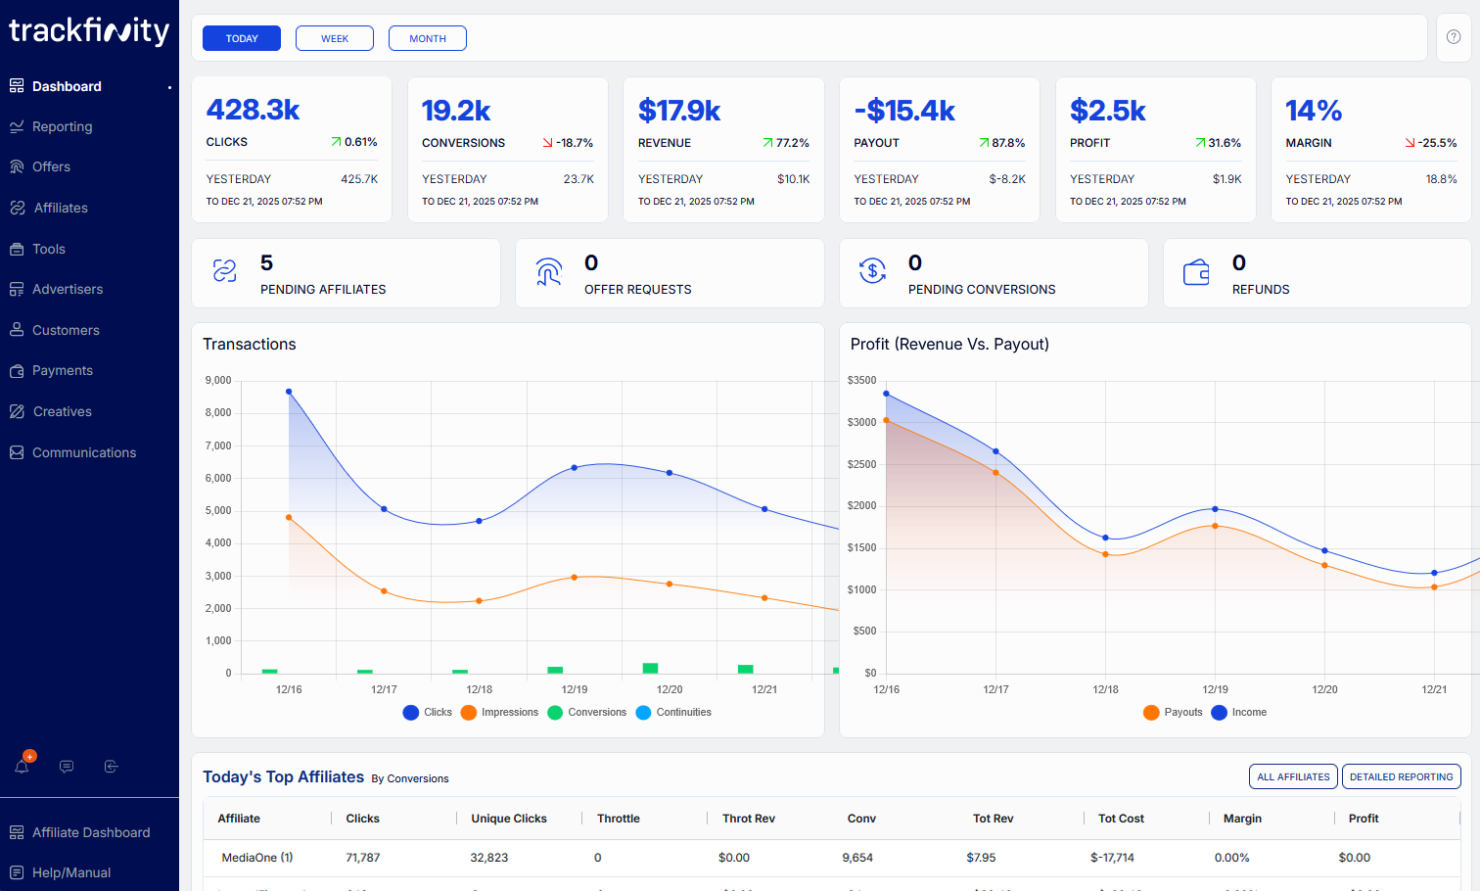Click the chain-link icon on Pending Affiliates card

tap(224, 272)
